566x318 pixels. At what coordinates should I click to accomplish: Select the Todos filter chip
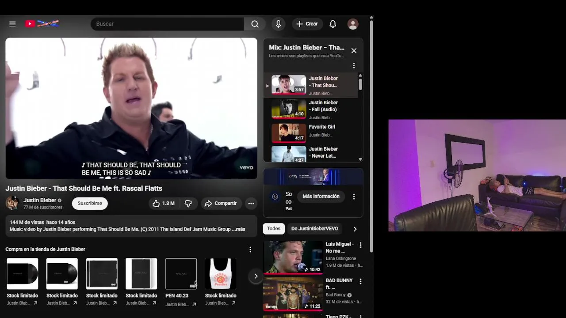pos(273,228)
